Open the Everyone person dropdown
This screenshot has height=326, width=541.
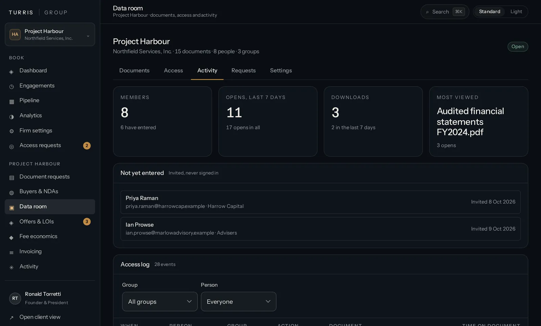click(238, 302)
